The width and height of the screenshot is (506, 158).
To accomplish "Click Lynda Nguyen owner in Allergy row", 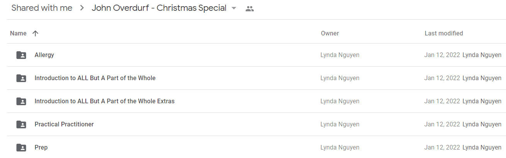I will pos(340,55).
